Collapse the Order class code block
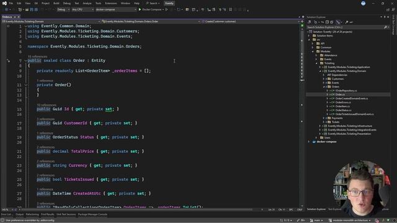 click(26, 61)
